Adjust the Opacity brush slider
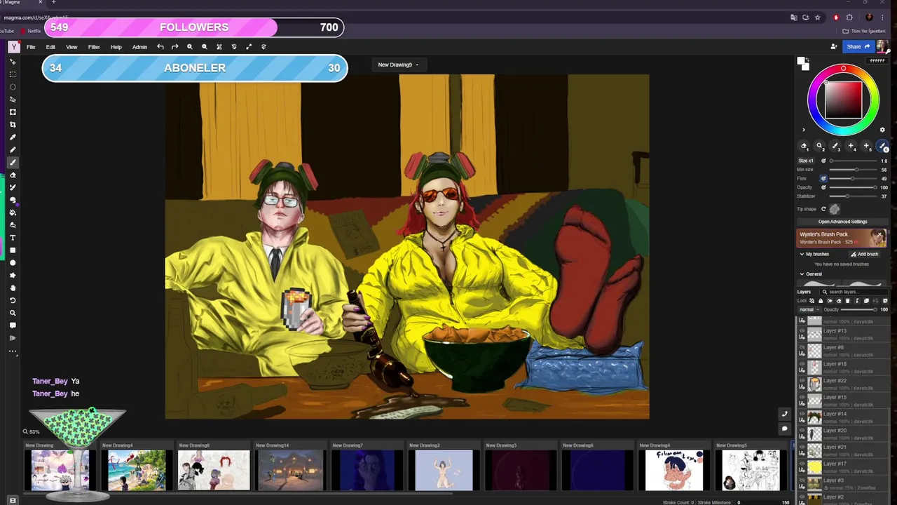The image size is (897, 505). 854,187
